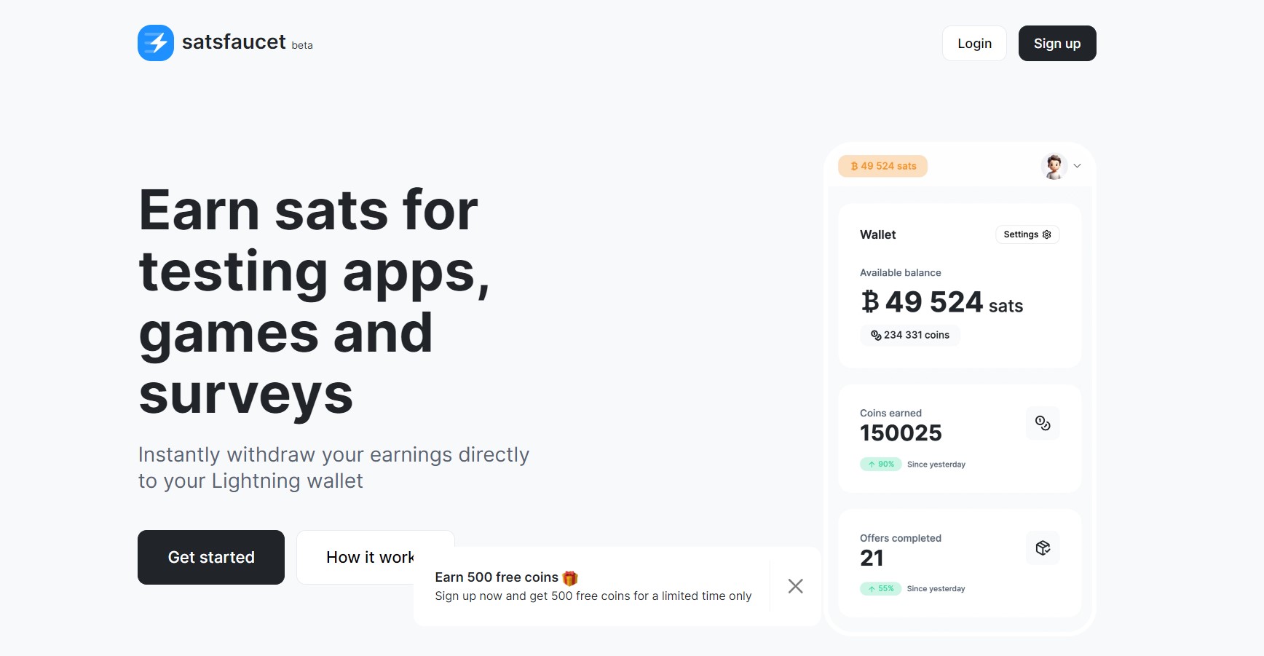Click the coins icon beside Coins earned

pyautogui.click(x=1043, y=423)
